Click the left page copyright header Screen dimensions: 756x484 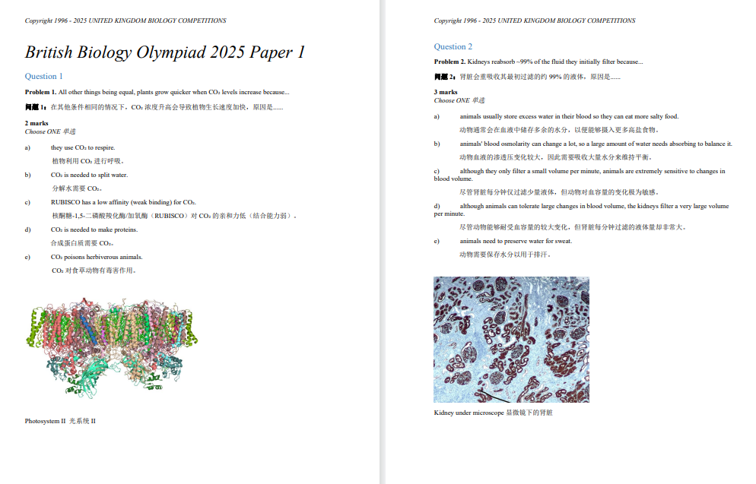coord(125,21)
